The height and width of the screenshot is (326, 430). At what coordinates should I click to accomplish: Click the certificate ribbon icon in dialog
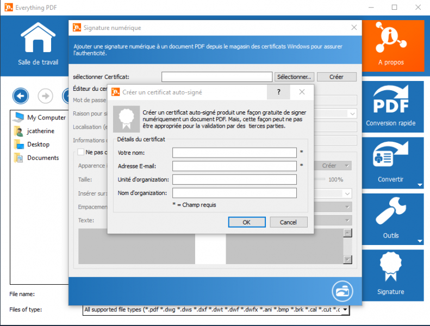(x=127, y=119)
